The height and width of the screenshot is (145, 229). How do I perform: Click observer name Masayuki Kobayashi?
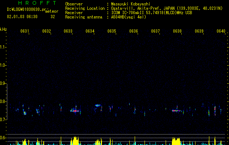click(131, 4)
